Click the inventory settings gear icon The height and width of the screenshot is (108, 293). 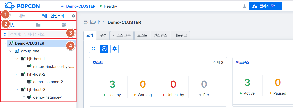[74, 16]
